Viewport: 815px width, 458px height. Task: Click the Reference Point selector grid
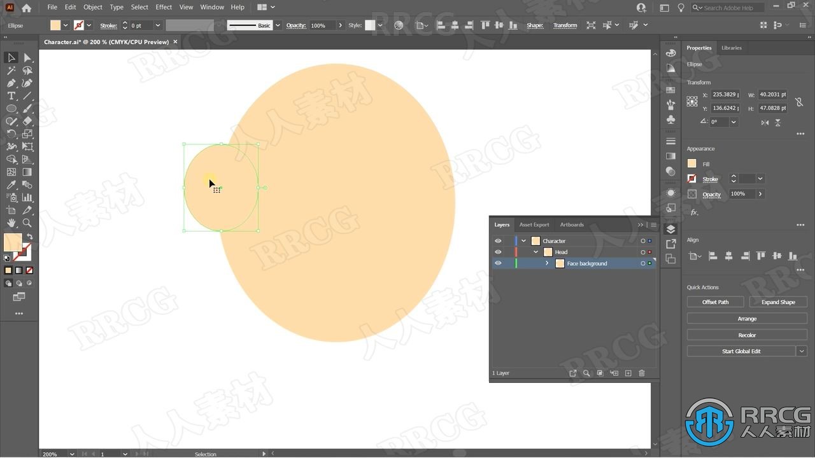[x=692, y=101]
